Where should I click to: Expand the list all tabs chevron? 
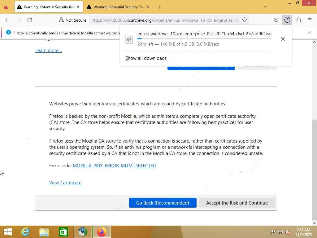click(265, 7)
